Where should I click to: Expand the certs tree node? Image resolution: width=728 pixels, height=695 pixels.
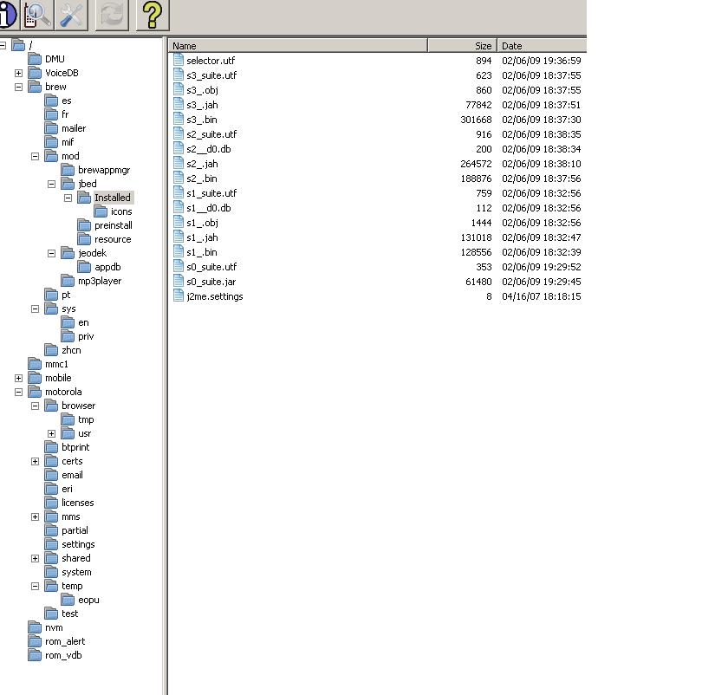pos(35,461)
